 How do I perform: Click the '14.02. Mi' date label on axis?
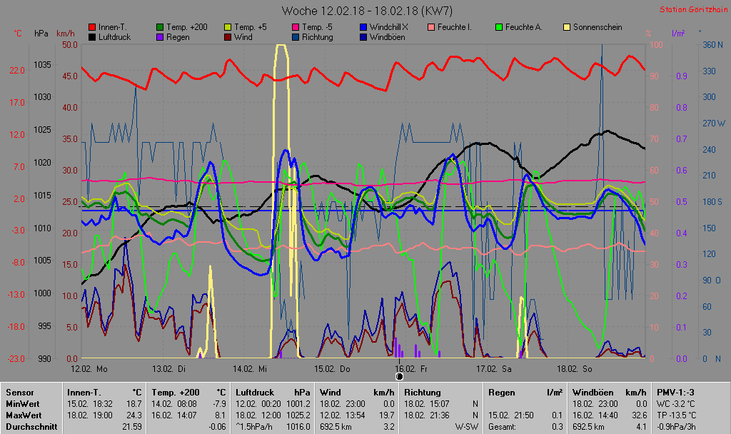[x=250, y=369]
